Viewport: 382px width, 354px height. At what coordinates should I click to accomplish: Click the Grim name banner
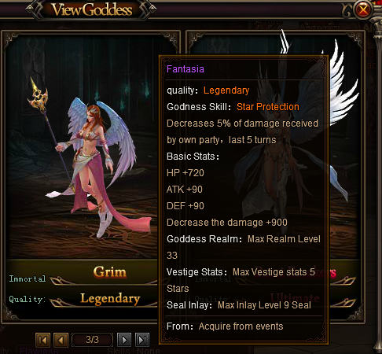coord(110,271)
